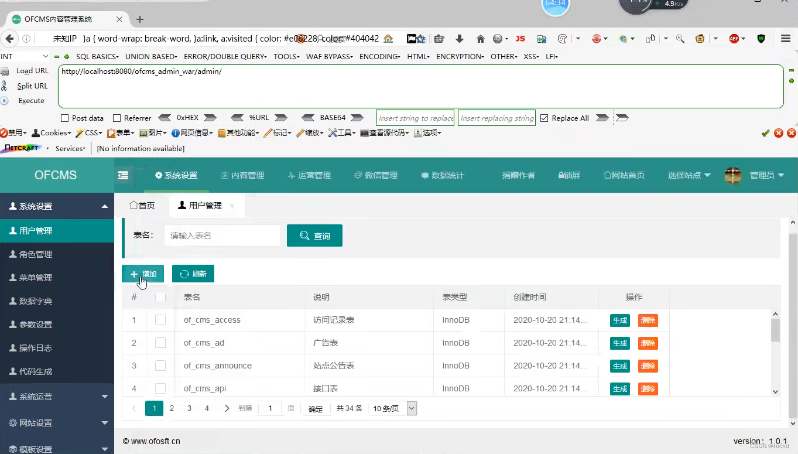Click the green shield extension icon
The image size is (798, 454).
tap(761, 39)
